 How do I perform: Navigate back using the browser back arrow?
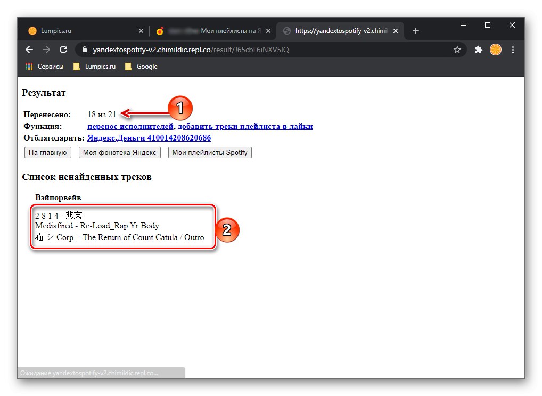tap(29, 49)
